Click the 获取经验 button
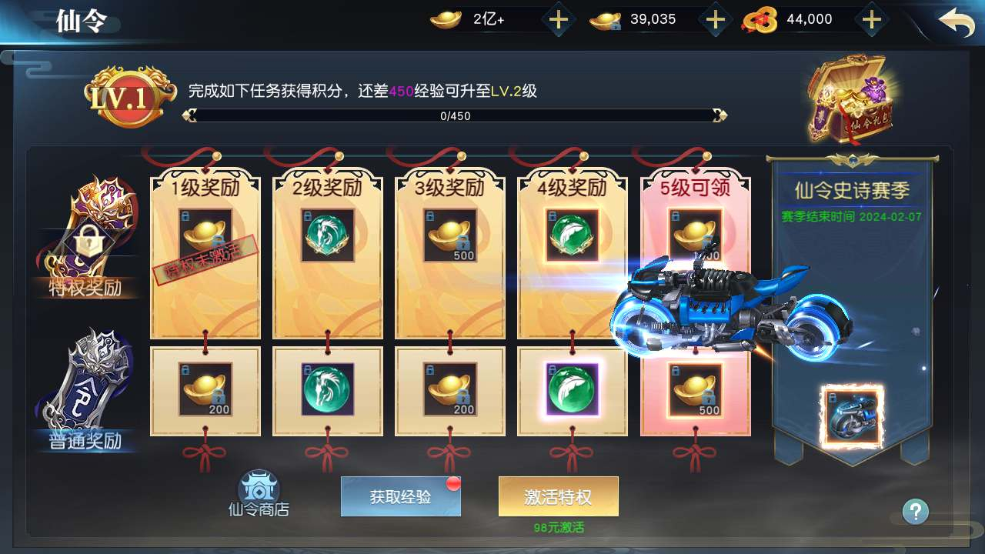985x554 pixels. point(401,496)
